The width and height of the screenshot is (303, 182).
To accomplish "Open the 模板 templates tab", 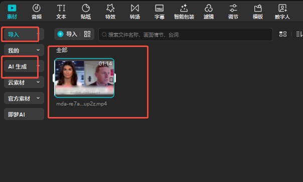I will pos(257,11).
